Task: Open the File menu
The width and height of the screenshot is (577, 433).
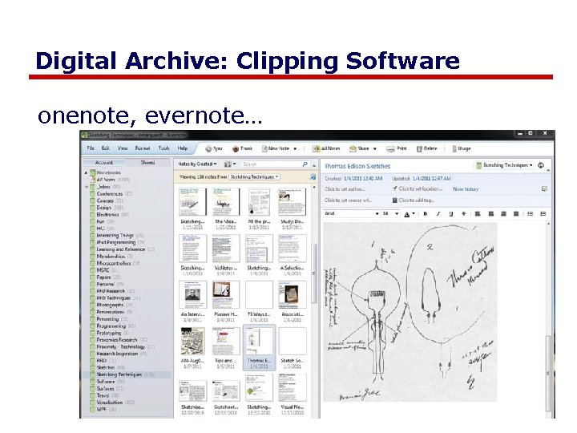Action: [x=91, y=148]
